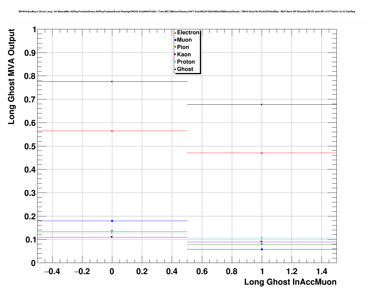Click the x-axis tick label 1.4
374x292 pixels.
[x=322, y=271]
